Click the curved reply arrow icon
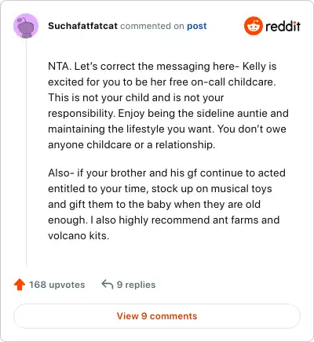 point(108,284)
